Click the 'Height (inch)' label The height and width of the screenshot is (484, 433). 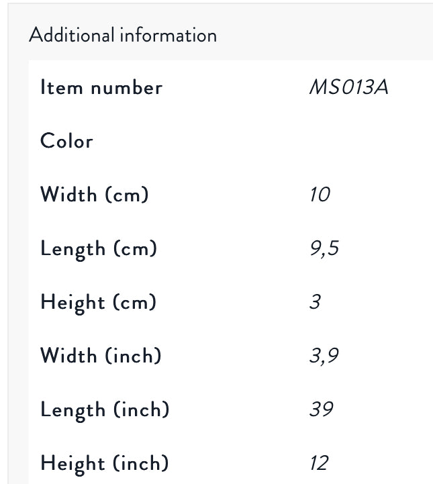coord(105,463)
